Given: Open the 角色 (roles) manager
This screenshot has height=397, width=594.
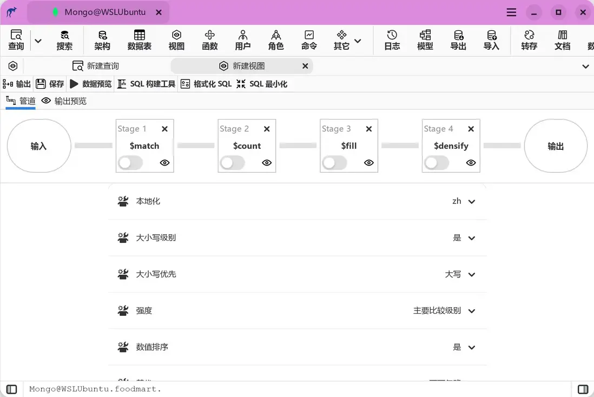Looking at the screenshot, I should [276, 39].
